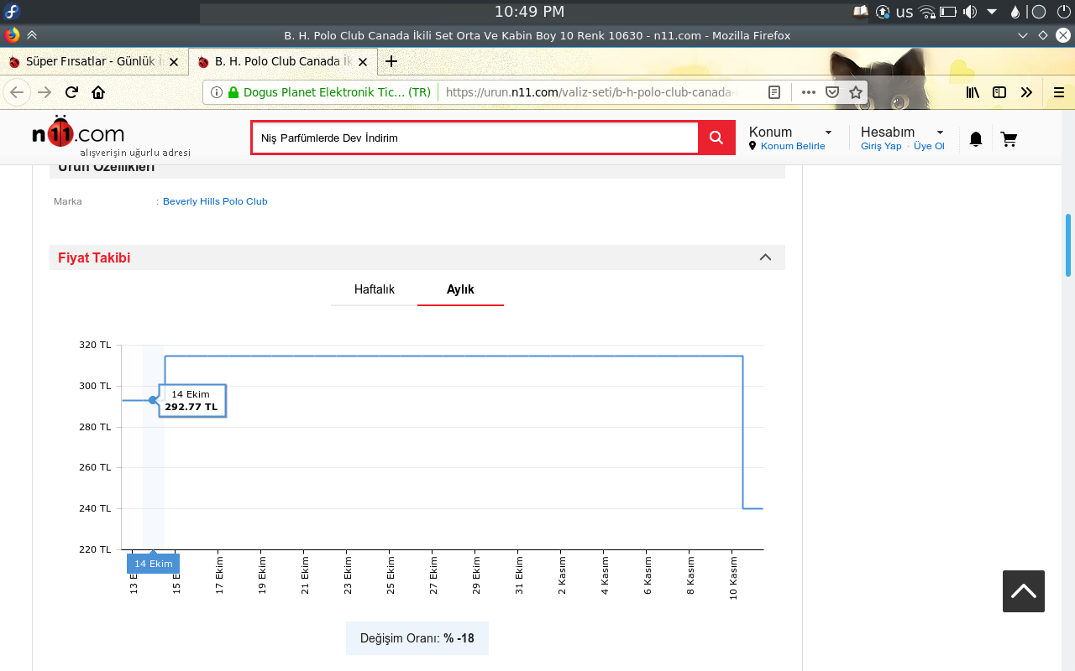Viewport: 1075px width, 671px height.
Task: Open a new tab with plus button
Action: [x=391, y=61]
